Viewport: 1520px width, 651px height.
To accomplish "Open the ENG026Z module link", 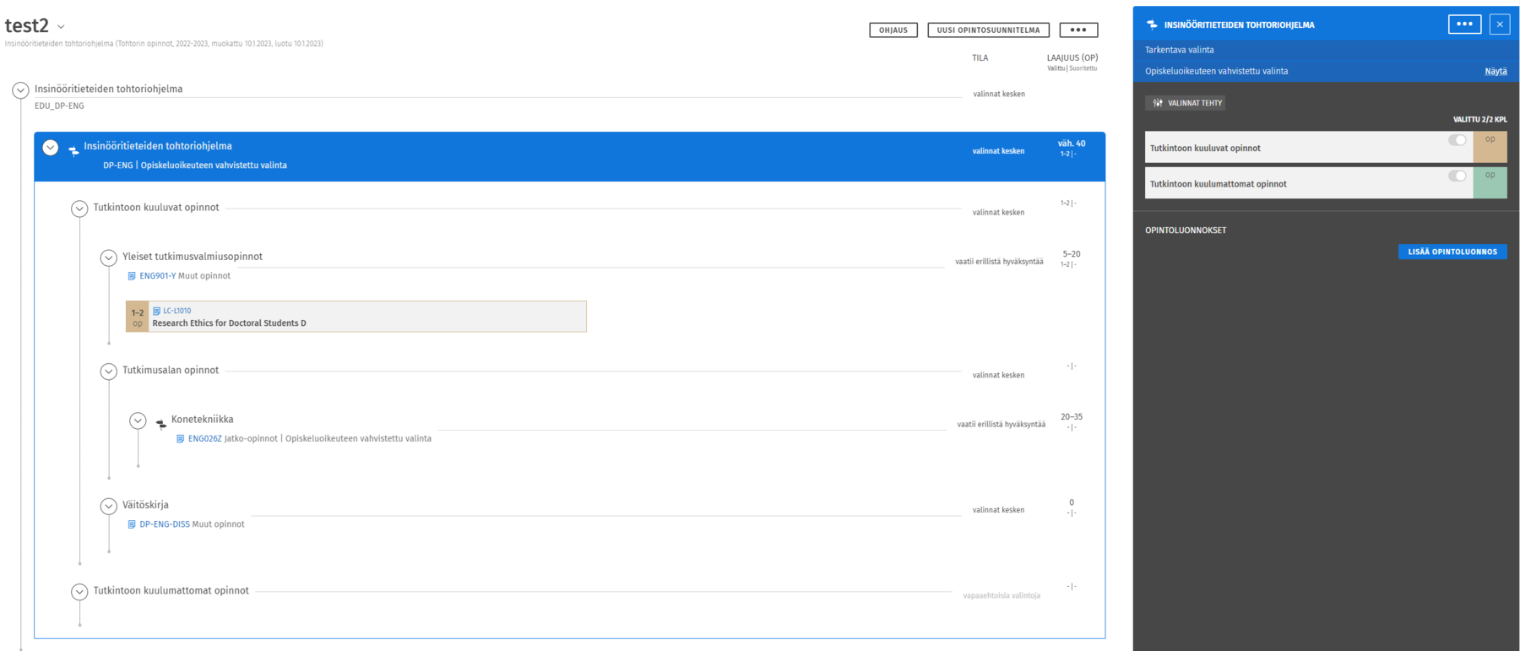I will click(204, 439).
